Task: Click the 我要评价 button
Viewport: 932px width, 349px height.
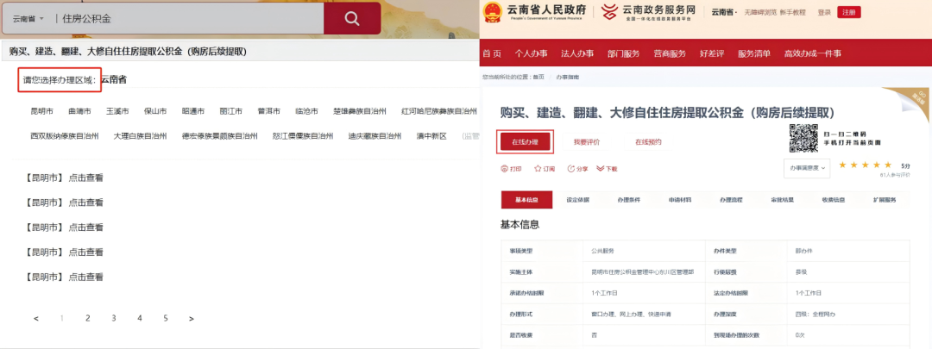Action: [x=587, y=142]
